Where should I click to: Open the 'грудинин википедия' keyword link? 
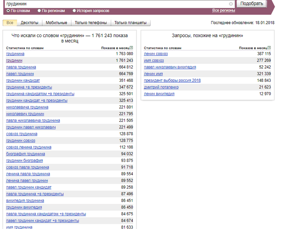coord(24,207)
